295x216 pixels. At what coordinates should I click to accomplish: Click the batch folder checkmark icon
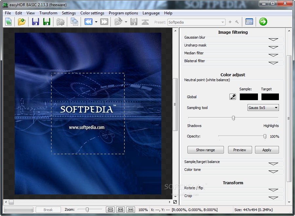click(x=119, y=22)
